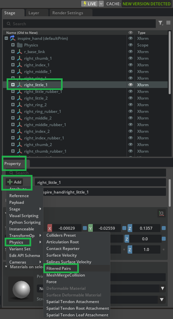Open the material binding dropdown arrow
This screenshot has height=319, width=173.
point(162,288)
